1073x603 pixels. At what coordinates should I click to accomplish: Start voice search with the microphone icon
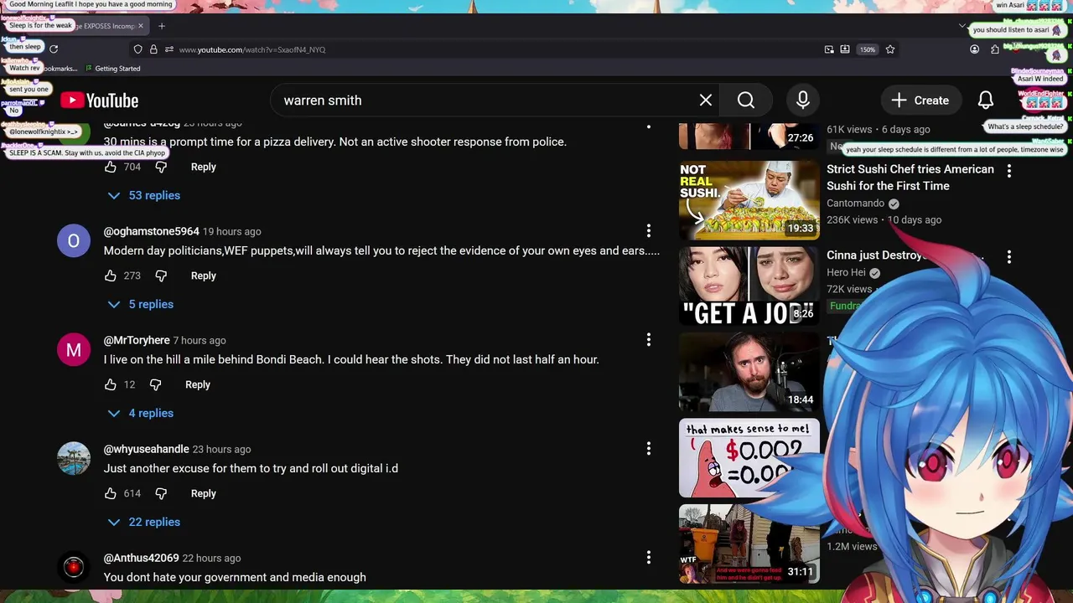(803, 100)
